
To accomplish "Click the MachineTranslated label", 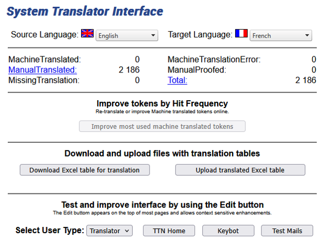I will click(x=45, y=59).
